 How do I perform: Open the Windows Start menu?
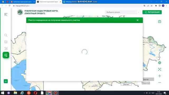2,93
